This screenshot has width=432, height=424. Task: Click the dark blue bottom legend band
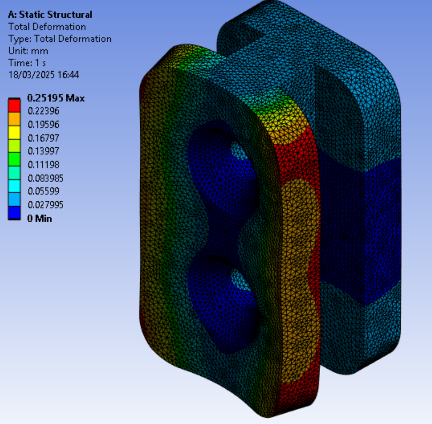15,211
